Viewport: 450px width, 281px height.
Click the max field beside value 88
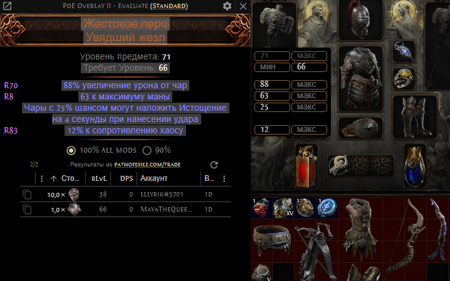click(309, 84)
